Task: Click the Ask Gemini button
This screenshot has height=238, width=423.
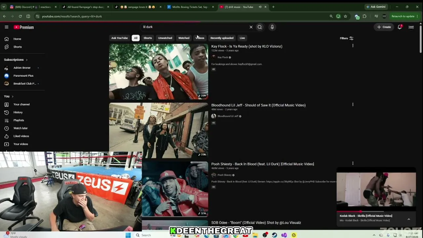Action: pyautogui.click(x=376, y=7)
